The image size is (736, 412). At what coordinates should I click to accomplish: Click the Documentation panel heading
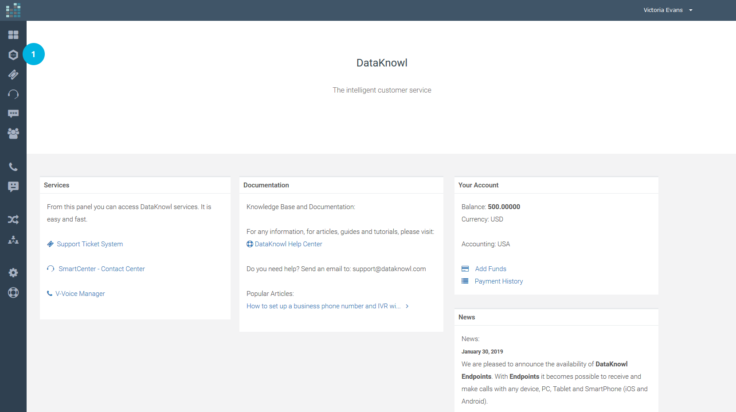pyautogui.click(x=266, y=185)
